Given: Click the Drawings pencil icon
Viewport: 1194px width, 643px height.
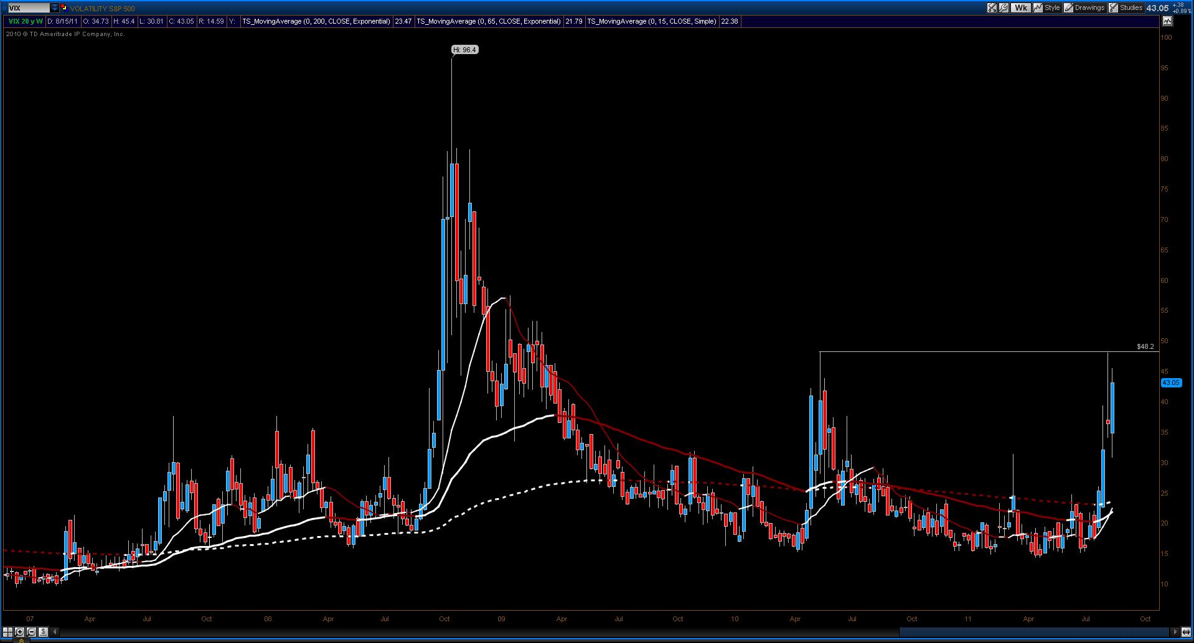Looking at the screenshot, I should [x=1068, y=8].
